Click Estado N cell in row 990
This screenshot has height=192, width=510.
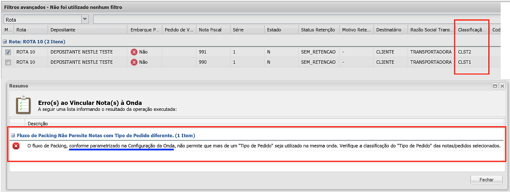coord(281,62)
